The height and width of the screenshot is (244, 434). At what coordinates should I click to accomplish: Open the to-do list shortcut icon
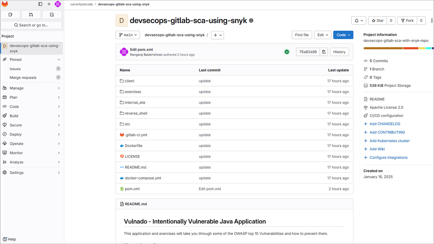click(x=52, y=14)
